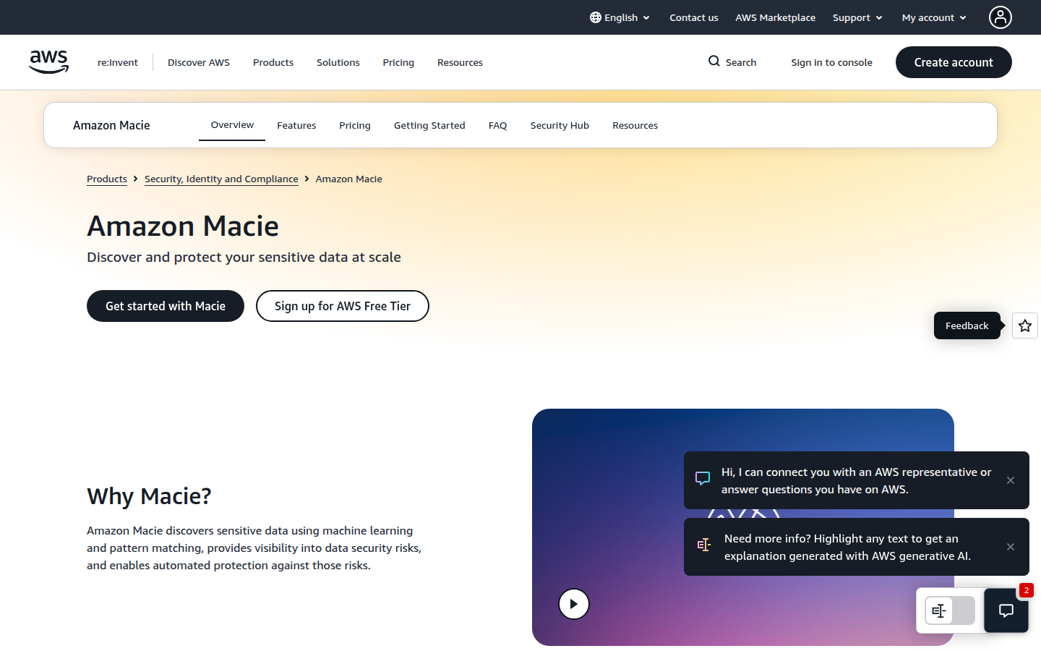1041x651 pixels.
Task: Click the Macie video thumbnail
Action: [x=743, y=527]
